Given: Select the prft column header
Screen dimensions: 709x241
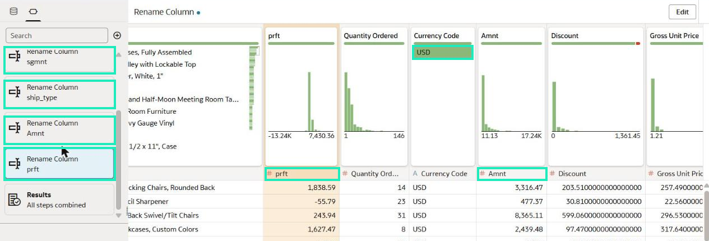Looking at the screenshot, I should [x=302, y=174].
